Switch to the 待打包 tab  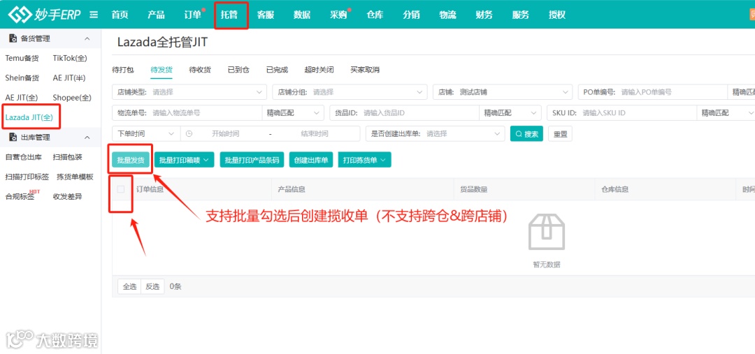coord(123,70)
